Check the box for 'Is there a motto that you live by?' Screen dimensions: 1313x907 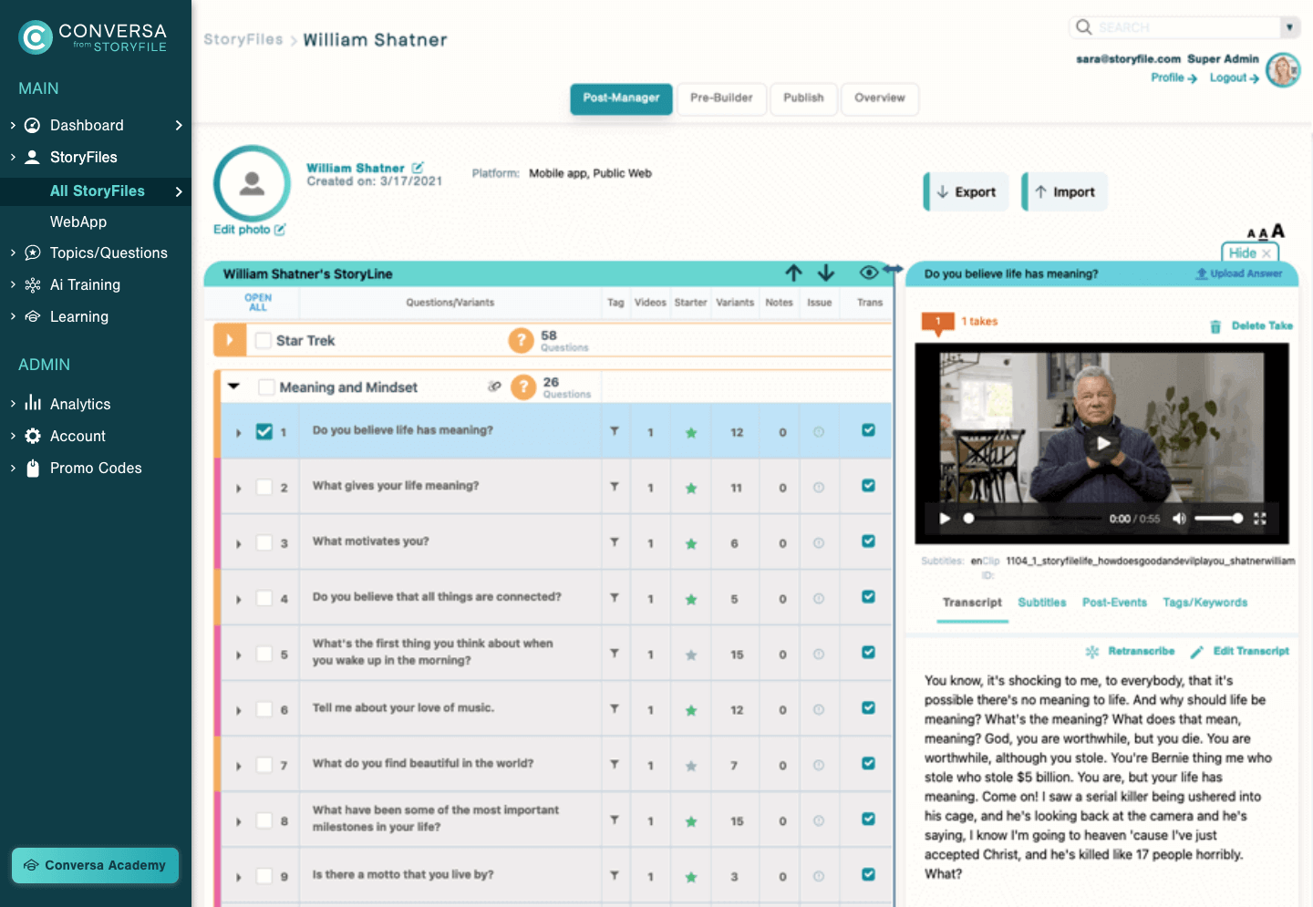(264, 876)
